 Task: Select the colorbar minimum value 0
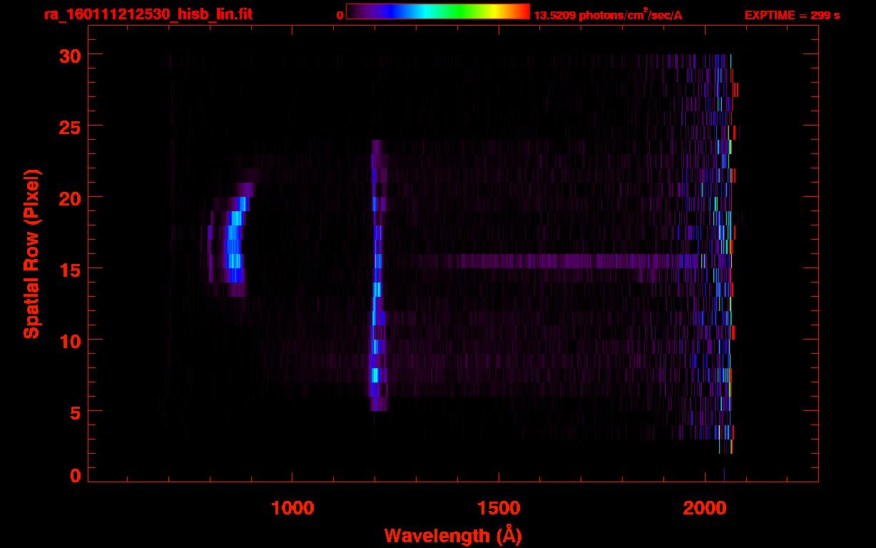340,15
